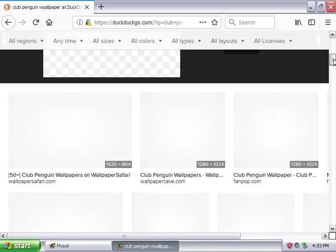Close the club penguin wsallpaper tab
Image resolution: width=336 pixels, height=252 pixels.
click(x=87, y=7)
